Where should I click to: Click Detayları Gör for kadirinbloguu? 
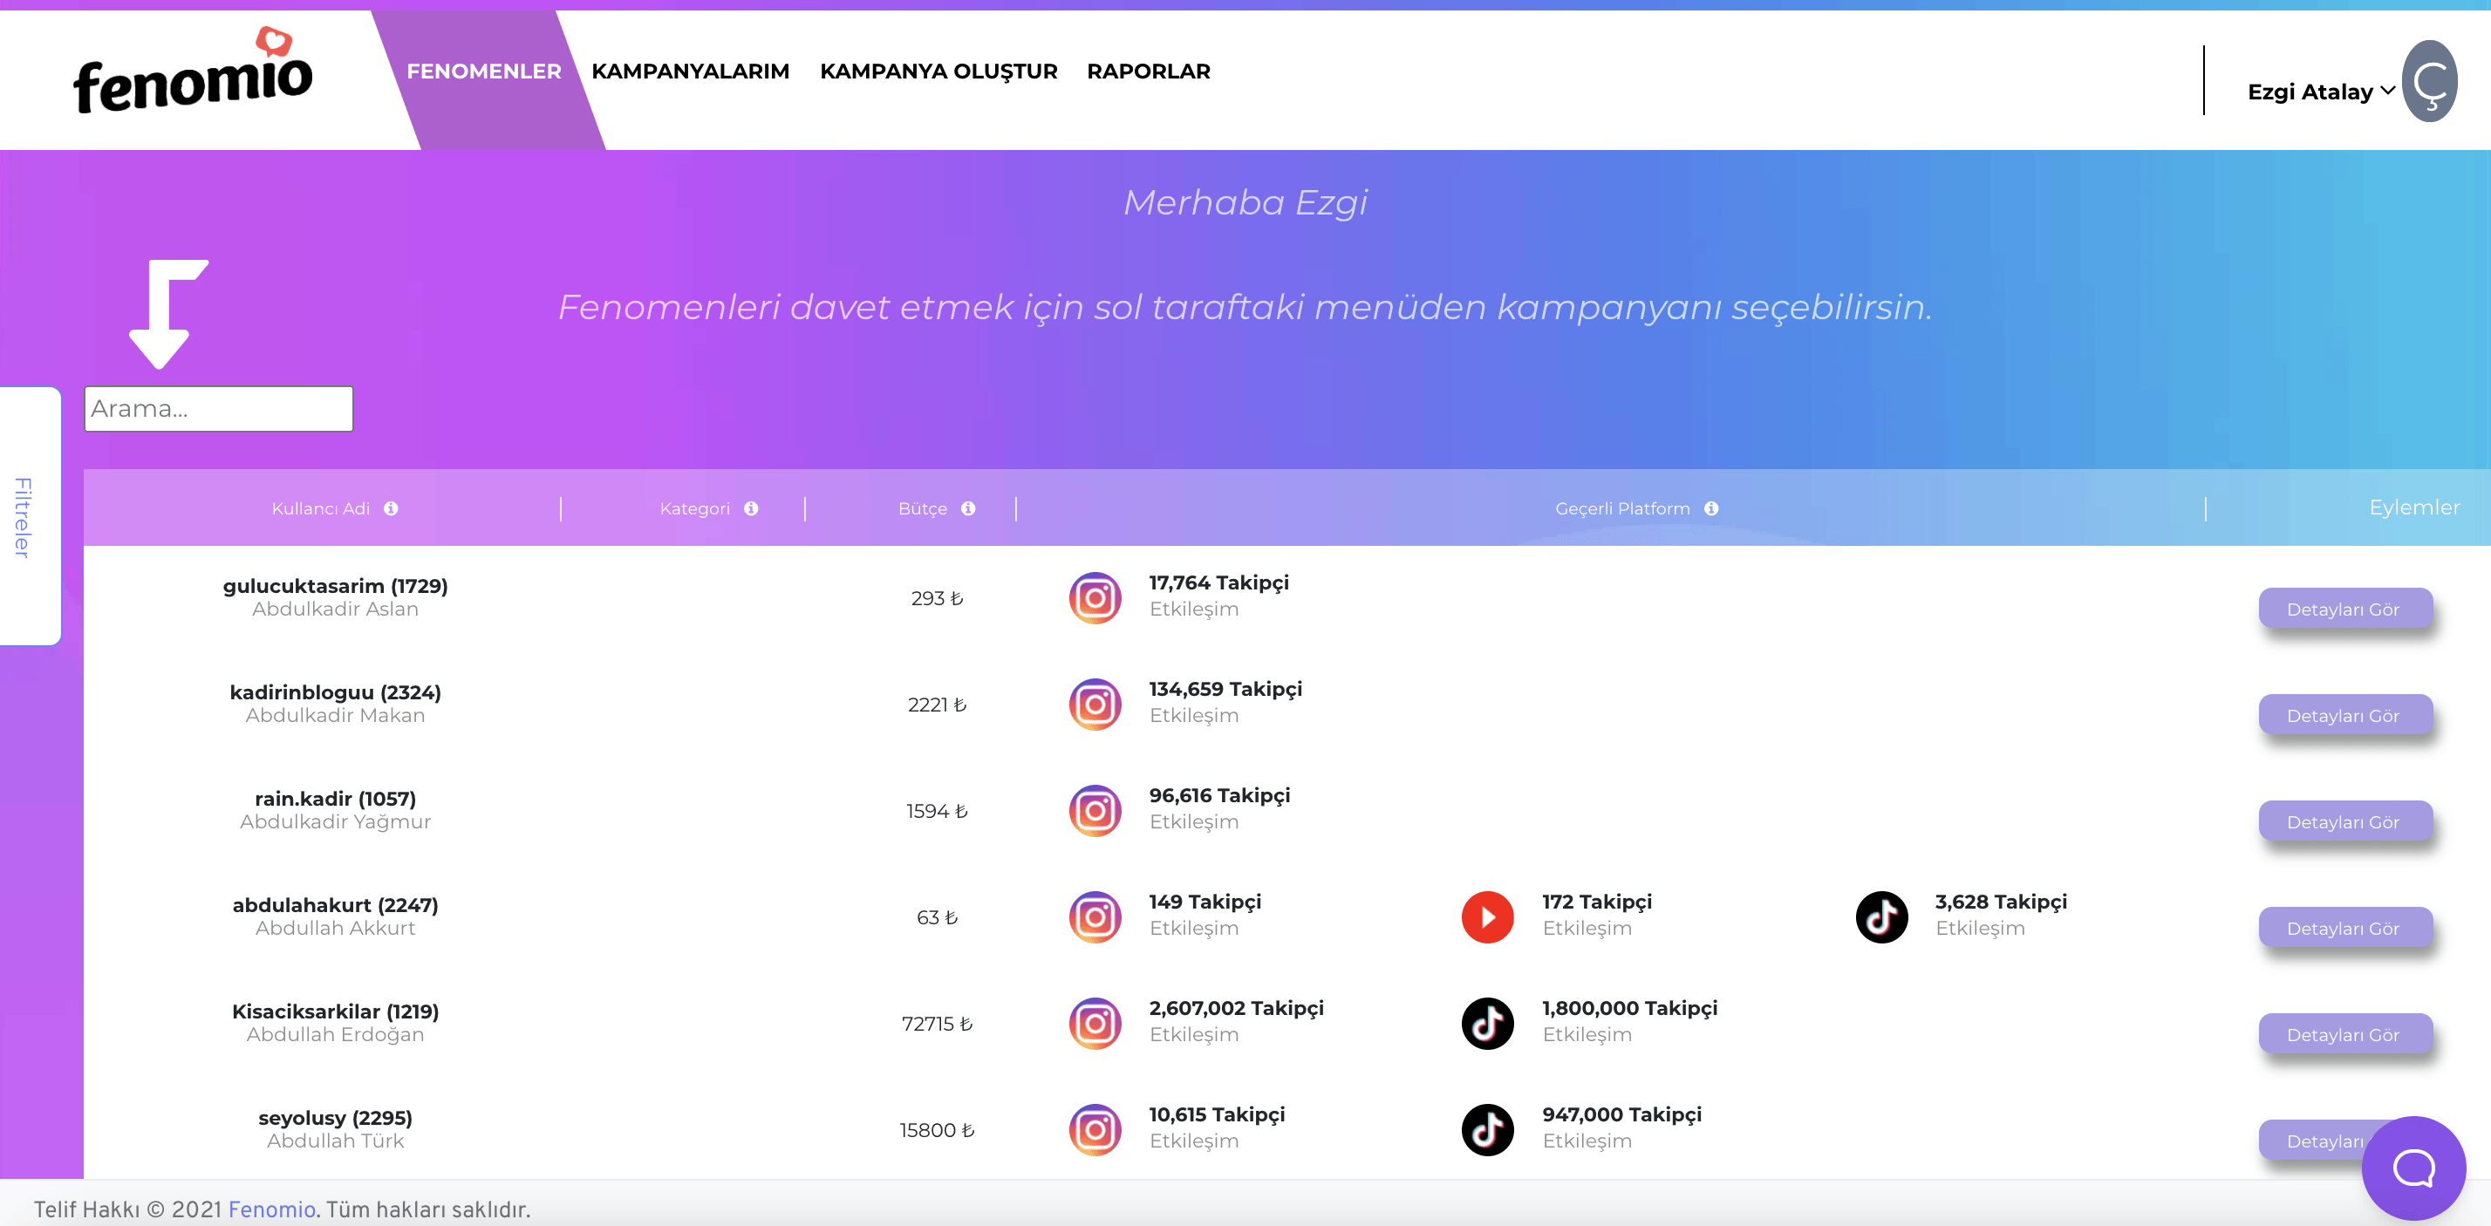pyautogui.click(x=2342, y=716)
